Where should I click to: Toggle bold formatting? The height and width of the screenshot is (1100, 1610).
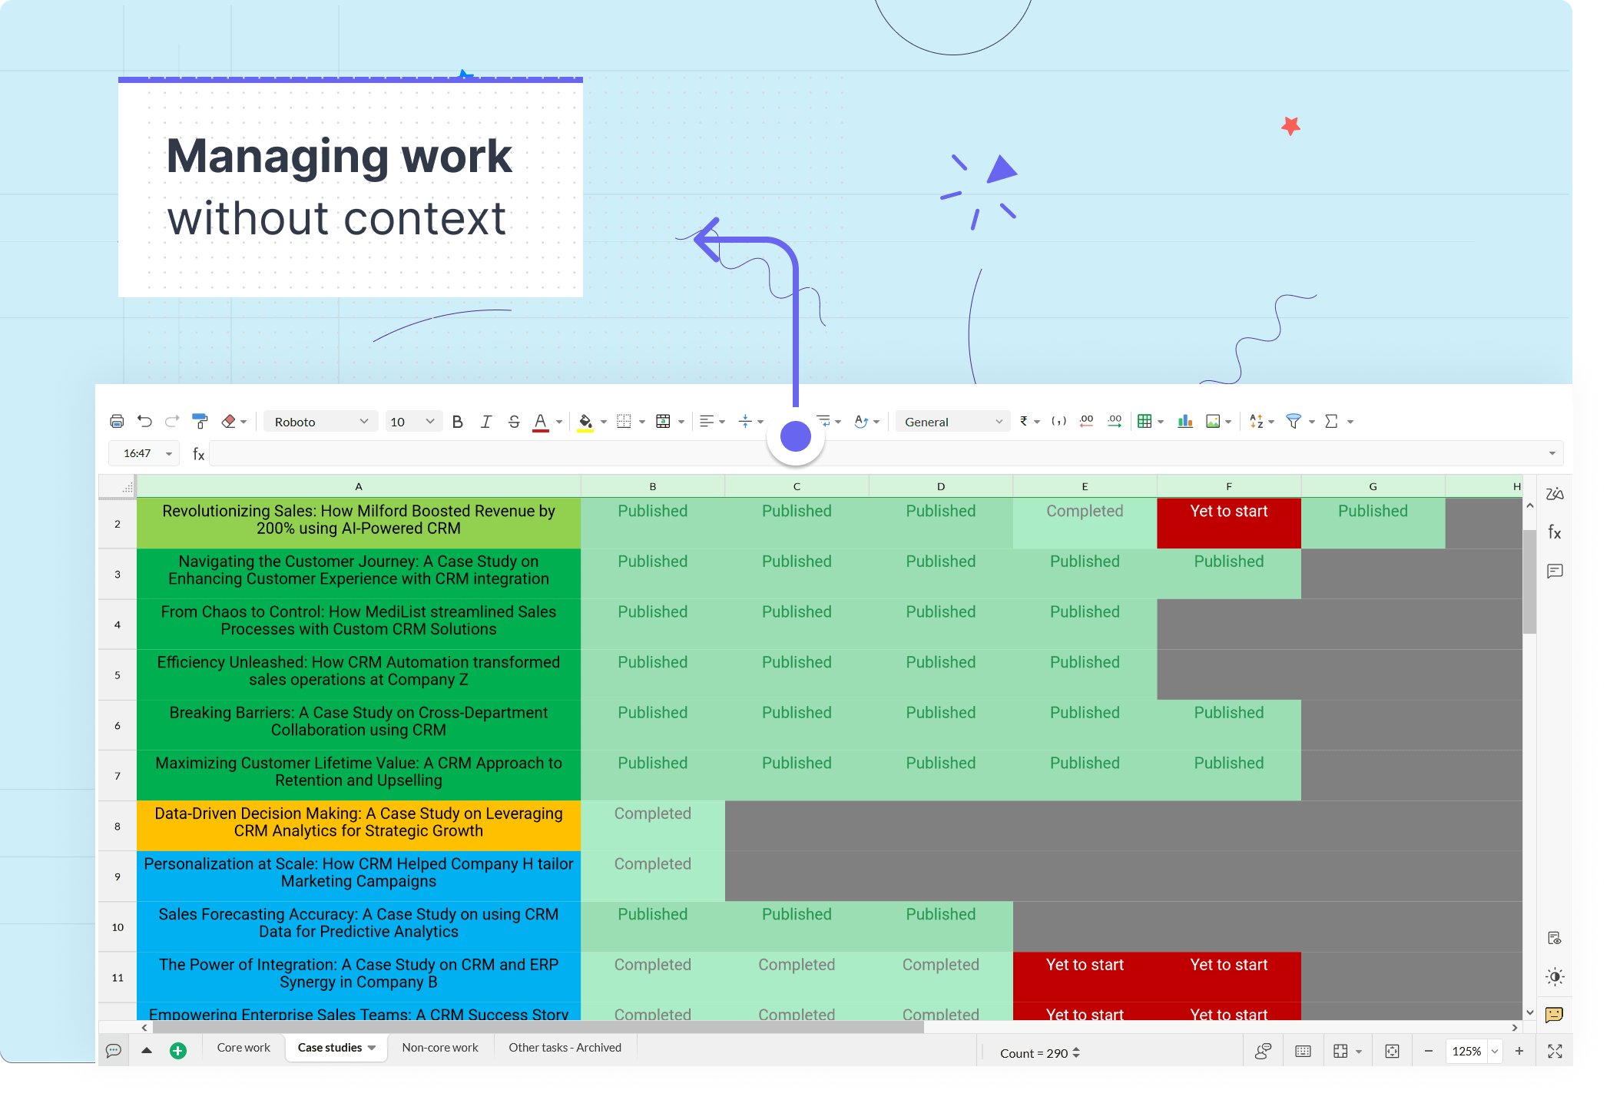pyautogui.click(x=457, y=421)
